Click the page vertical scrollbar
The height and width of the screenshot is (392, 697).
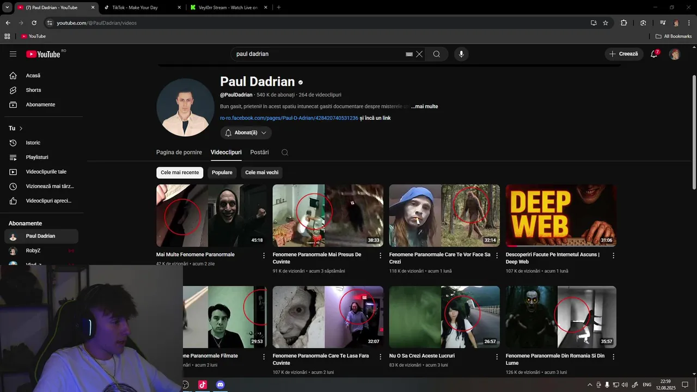tap(694, 132)
